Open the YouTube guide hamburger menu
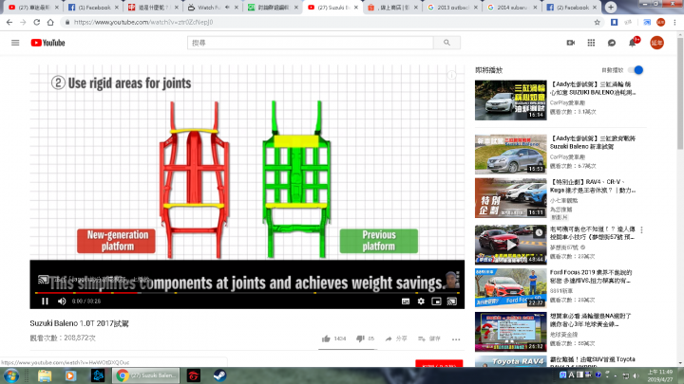This screenshot has width=684, height=384. coord(15,43)
